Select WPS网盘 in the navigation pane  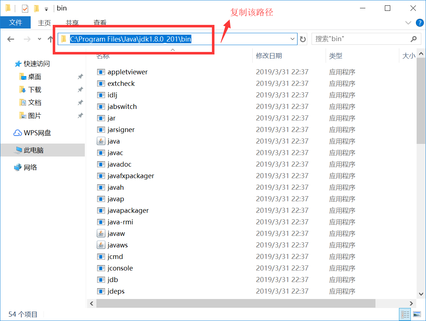(37, 133)
